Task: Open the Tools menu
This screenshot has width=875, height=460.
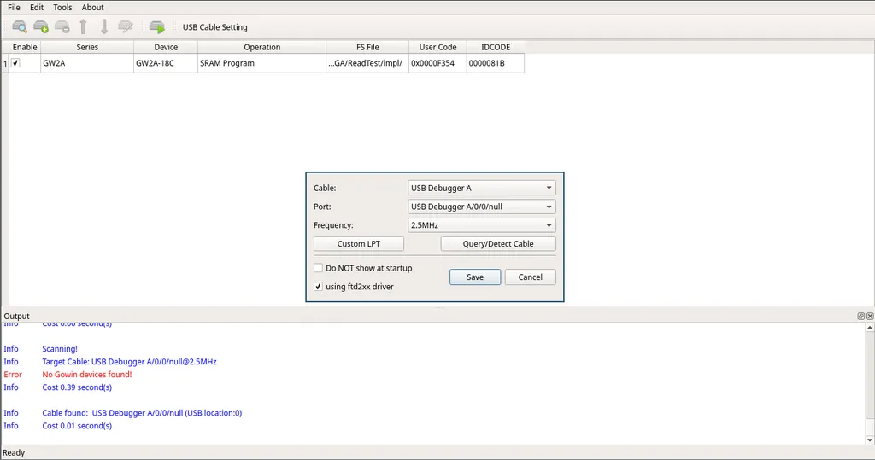Action: coord(62,7)
